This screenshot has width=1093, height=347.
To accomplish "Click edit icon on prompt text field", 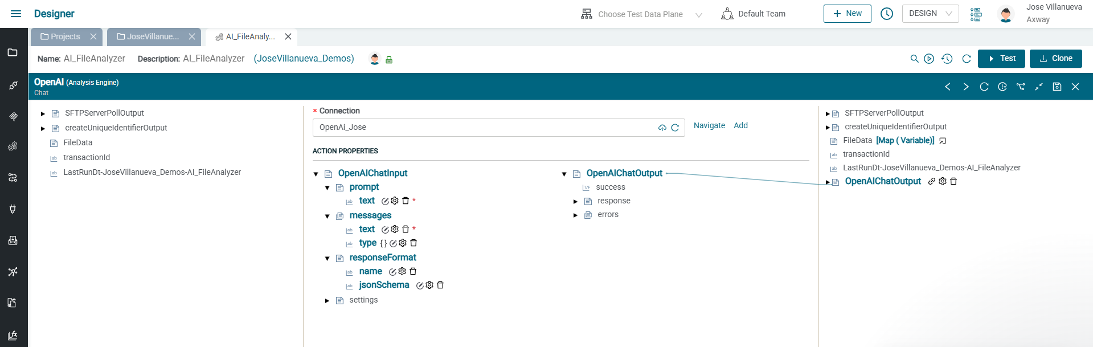I will click(x=385, y=201).
